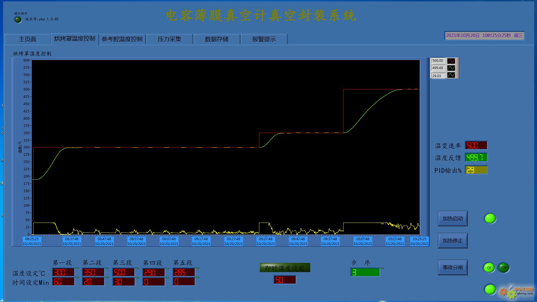Click the yellow plot legend icon showing 29.03
The width and height of the screenshot is (537, 302).
[451, 75]
